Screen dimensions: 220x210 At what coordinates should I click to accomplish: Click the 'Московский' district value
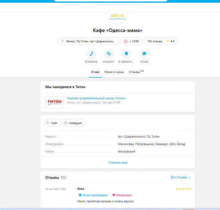[x=126, y=151]
